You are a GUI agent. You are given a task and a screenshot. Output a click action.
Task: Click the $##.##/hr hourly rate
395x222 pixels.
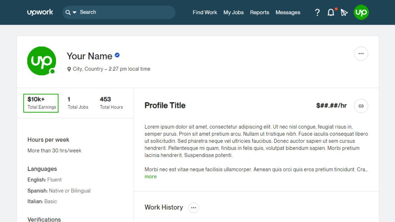(x=331, y=105)
